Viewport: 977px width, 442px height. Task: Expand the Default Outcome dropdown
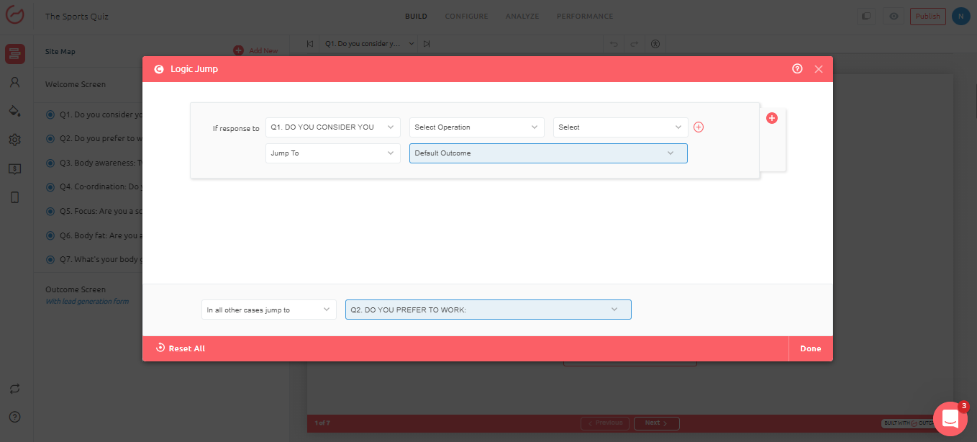[x=547, y=153]
